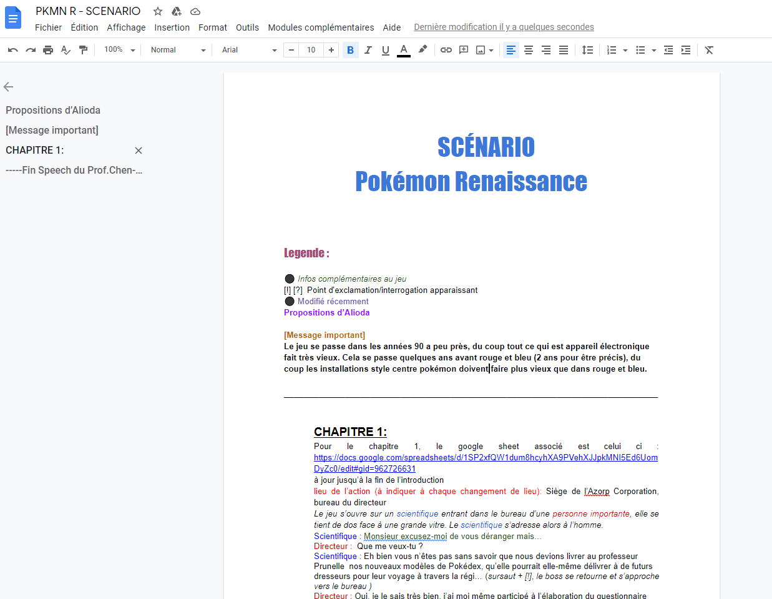
Task: Toggle bold formatting
Action: pyautogui.click(x=350, y=50)
